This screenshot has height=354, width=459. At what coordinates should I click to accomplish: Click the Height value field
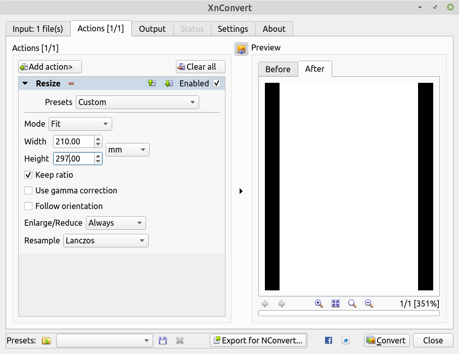tap(74, 159)
